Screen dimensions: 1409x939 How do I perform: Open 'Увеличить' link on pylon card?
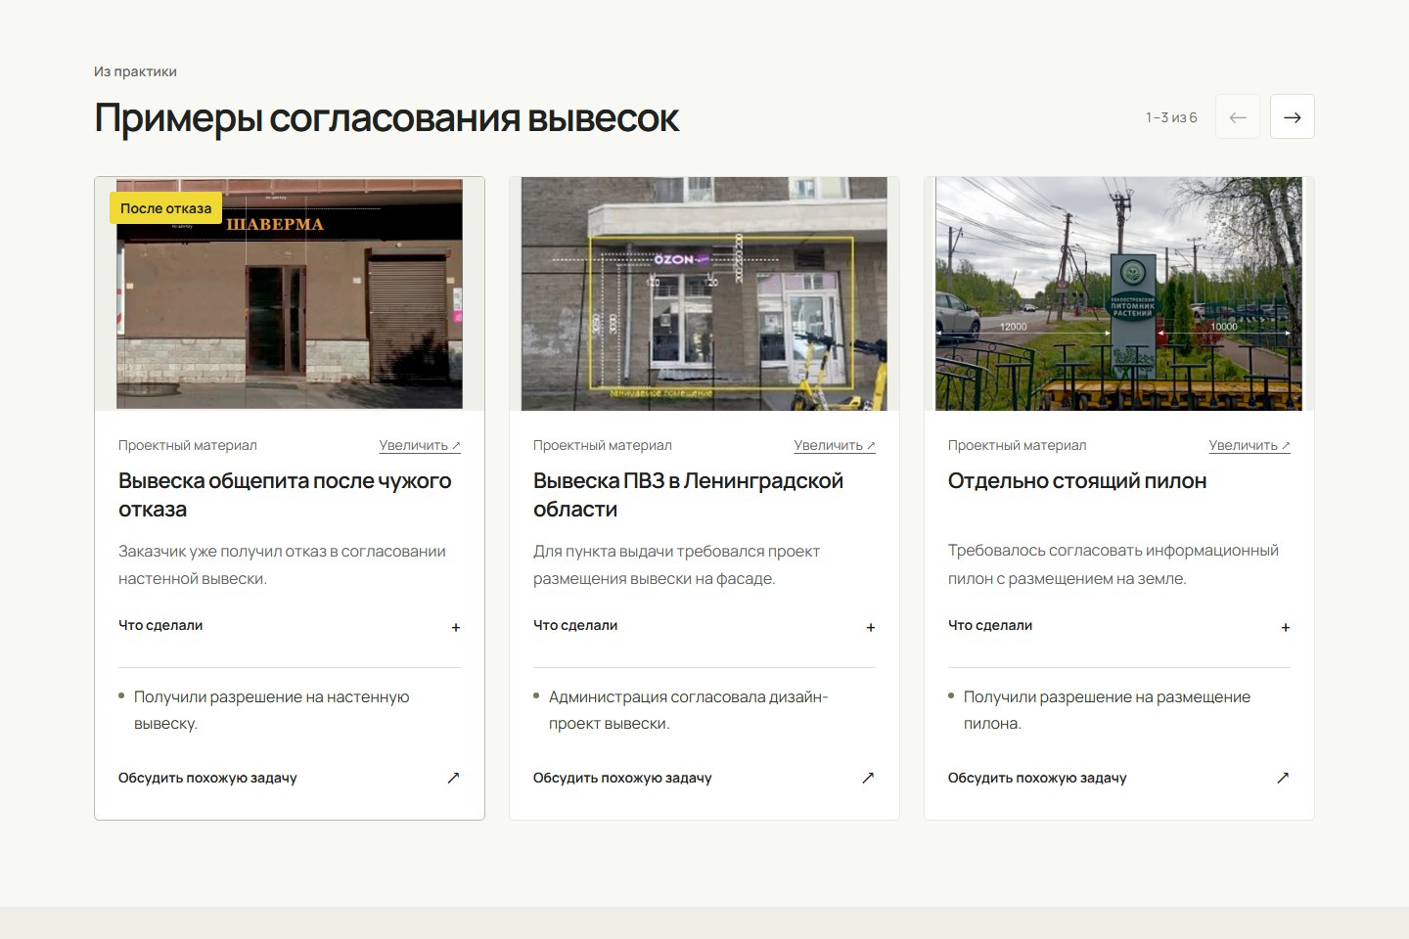pos(1250,445)
